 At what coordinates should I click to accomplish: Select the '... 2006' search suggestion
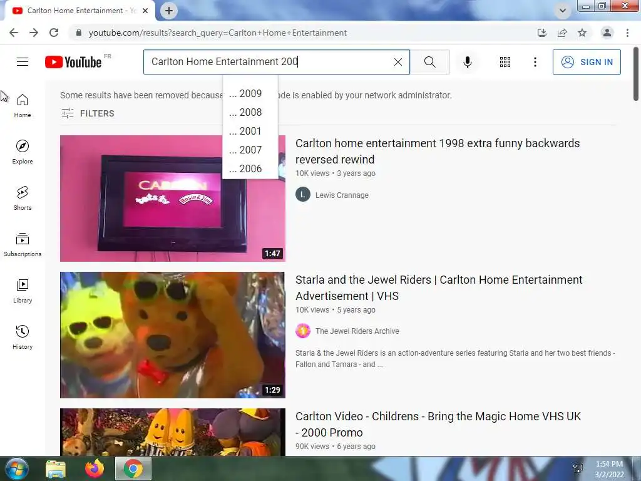click(250, 168)
